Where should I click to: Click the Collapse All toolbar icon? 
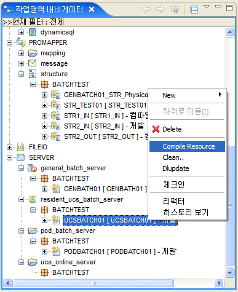tap(194, 9)
